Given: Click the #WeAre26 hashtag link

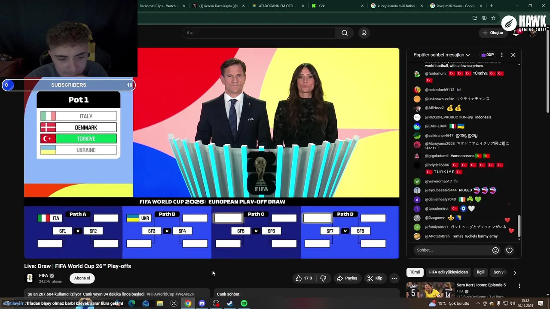Looking at the screenshot, I should click(185, 294).
